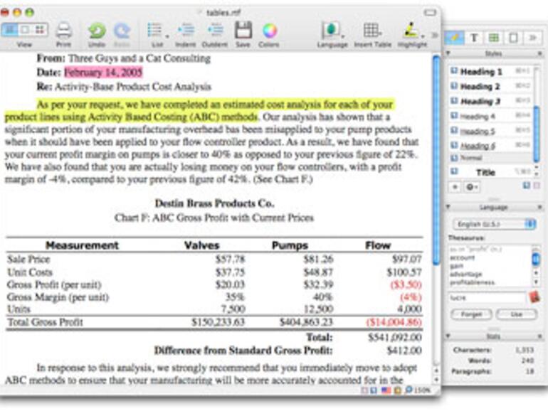Collapse the Stats palette section
The height and width of the screenshot is (411, 548).
point(448,336)
